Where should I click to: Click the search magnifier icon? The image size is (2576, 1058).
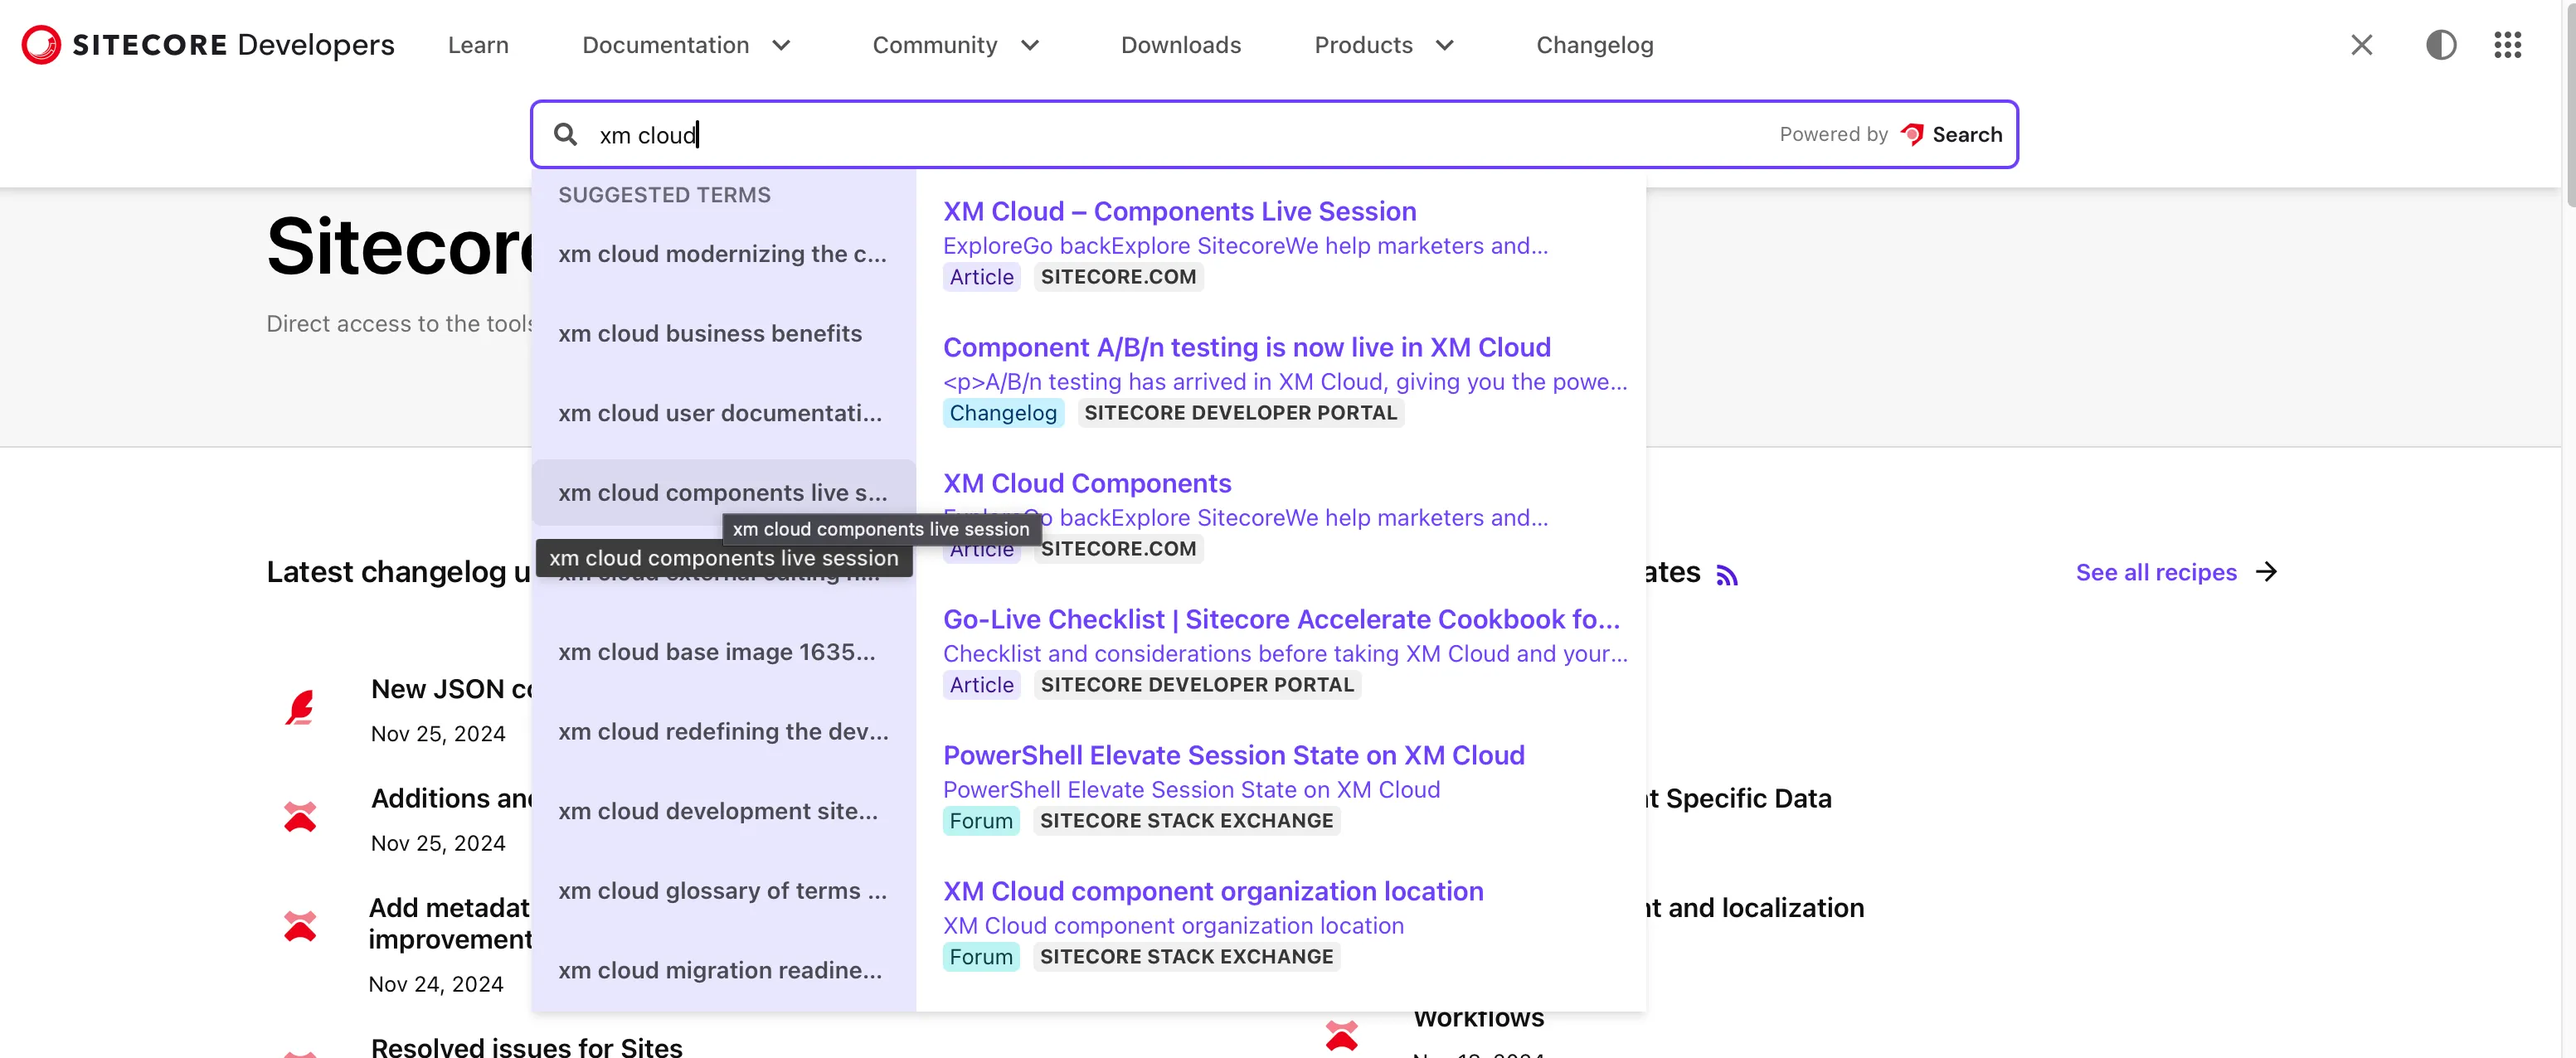tap(565, 133)
